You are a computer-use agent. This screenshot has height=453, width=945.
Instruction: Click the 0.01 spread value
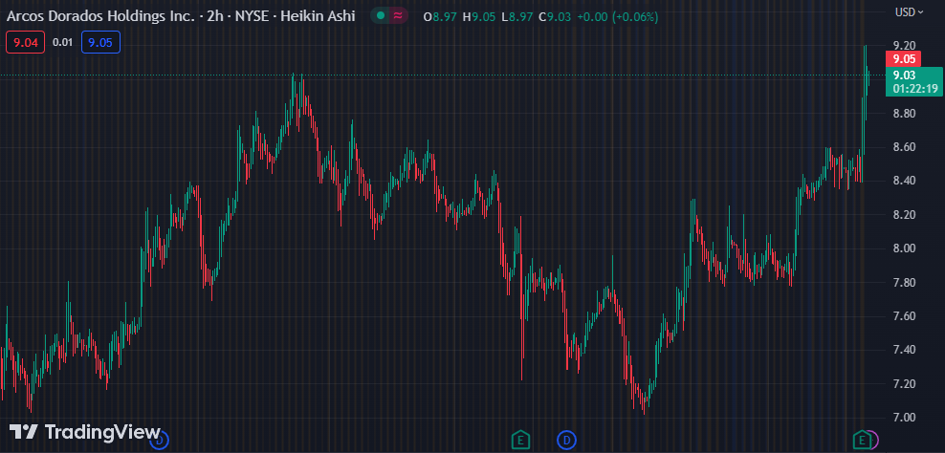[63, 42]
